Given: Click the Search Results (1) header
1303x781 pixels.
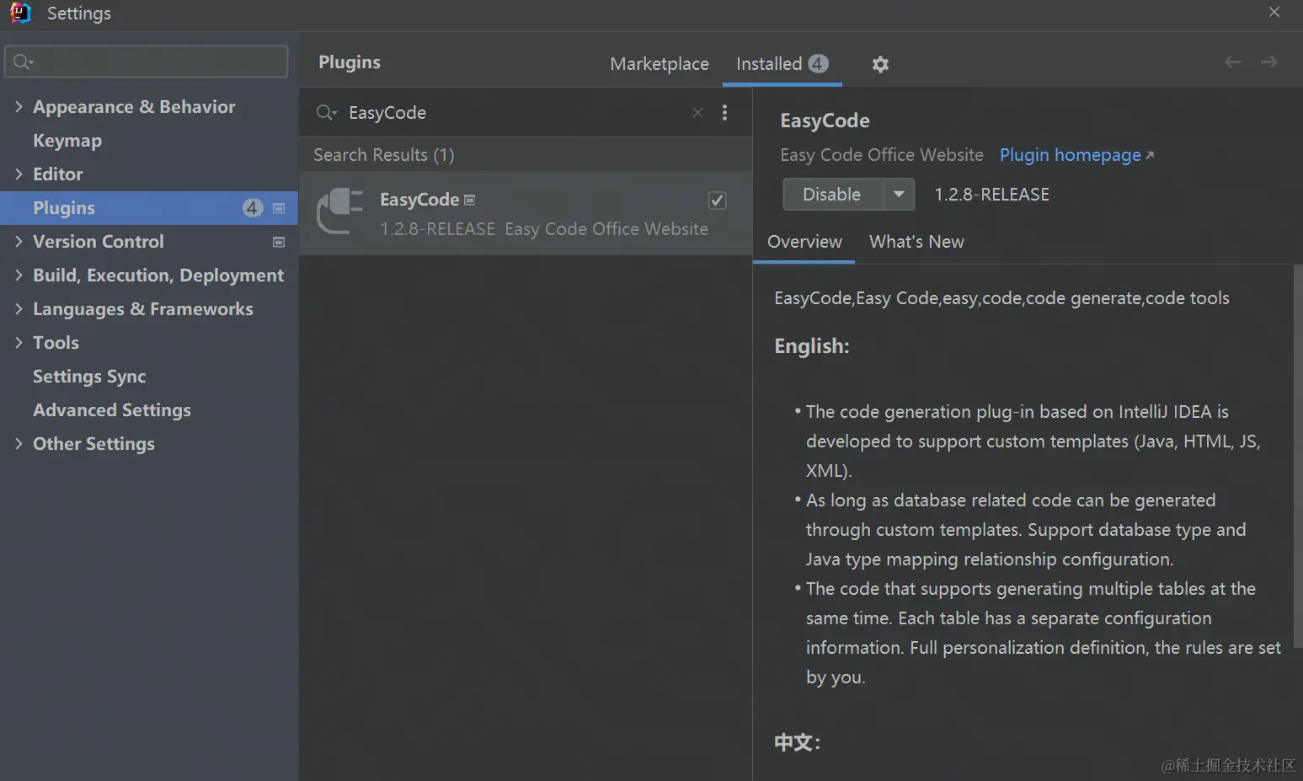Looking at the screenshot, I should tap(384, 155).
